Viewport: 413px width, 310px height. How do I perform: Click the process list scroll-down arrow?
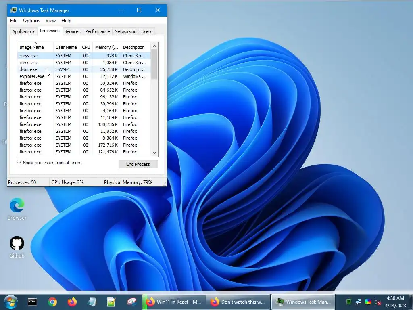[x=154, y=153]
